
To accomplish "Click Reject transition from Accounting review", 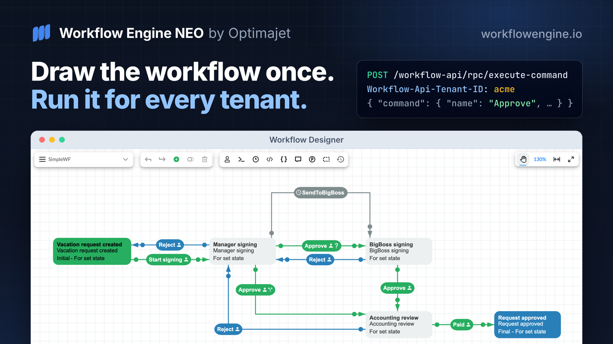I will click(228, 329).
